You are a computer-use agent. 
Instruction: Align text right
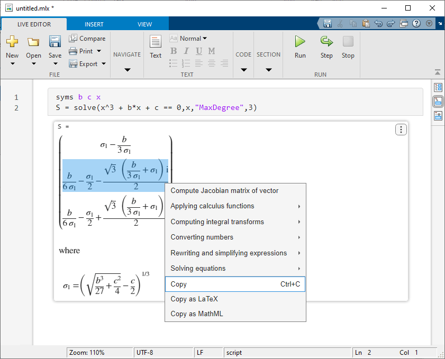224,63
